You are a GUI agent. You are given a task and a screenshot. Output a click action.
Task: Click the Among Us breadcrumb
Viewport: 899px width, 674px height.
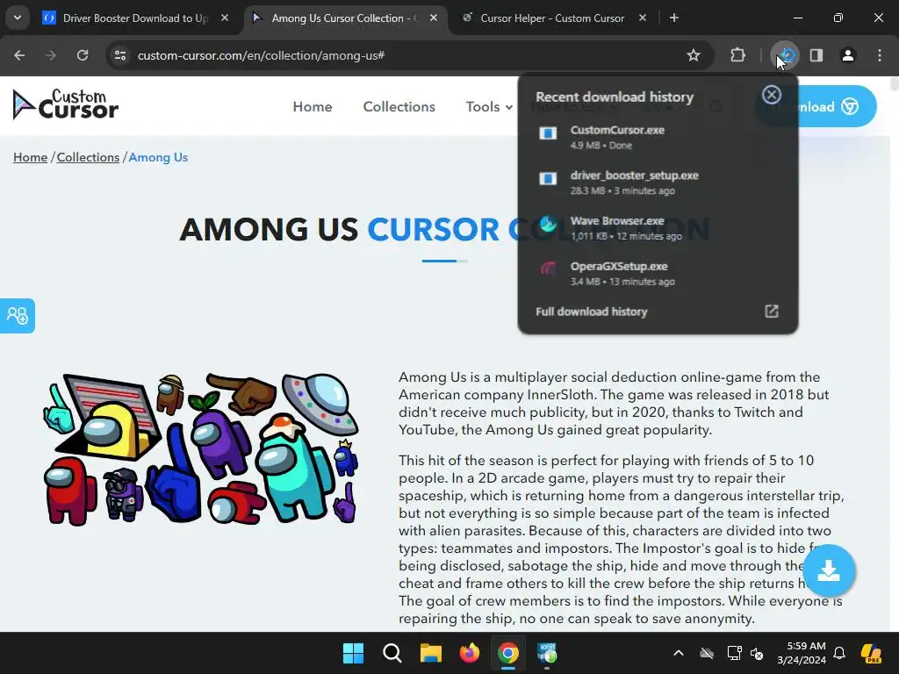(x=158, y=157)
